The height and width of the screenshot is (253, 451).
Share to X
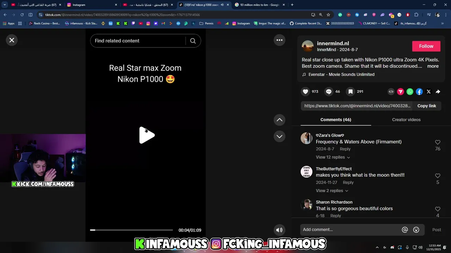(x=428, y=92)
